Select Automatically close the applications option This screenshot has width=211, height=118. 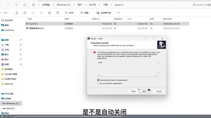point(112,80)
